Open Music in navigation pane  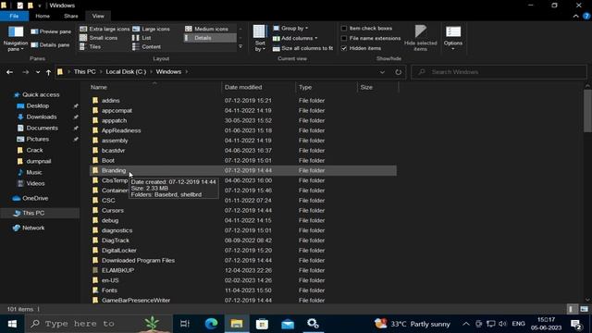(34, 172)
